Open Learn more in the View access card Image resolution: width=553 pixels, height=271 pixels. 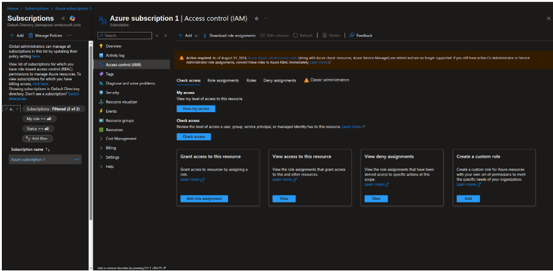284,180
